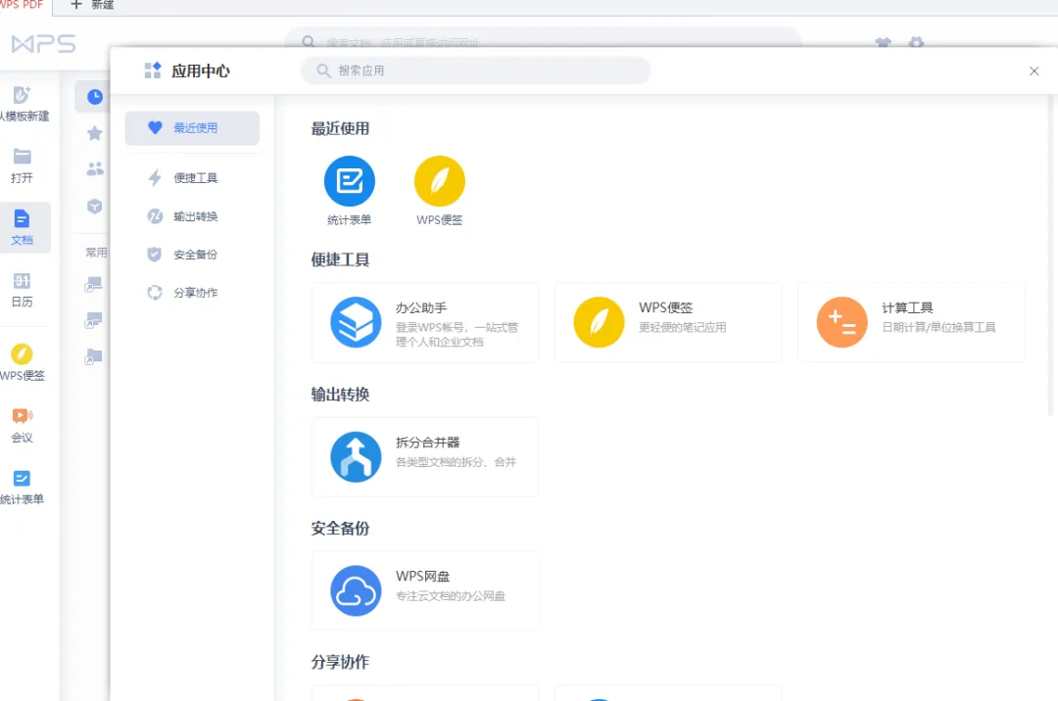Open the WPS网盘 cloud drive app
The width and height of the screenshot is (1058, 701).
(425, 590)
